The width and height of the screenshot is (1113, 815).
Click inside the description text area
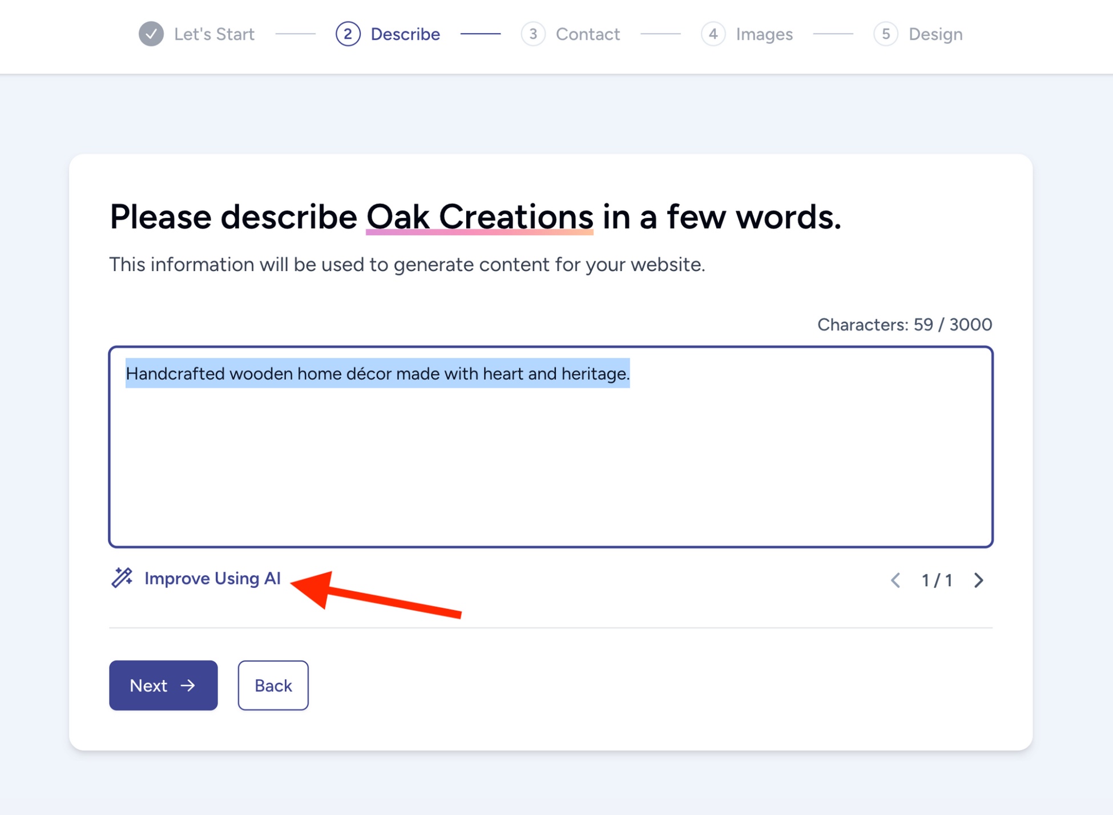coord(550,468)
